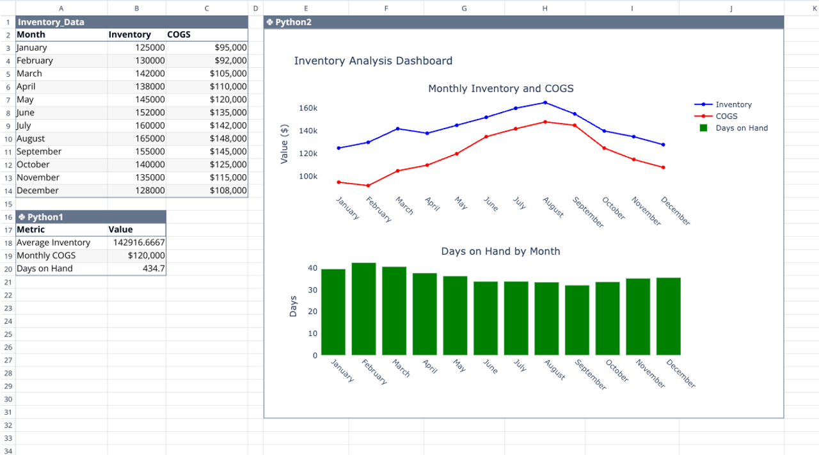Image resolution: width=819 pixels, height=455 pixels.
Task: Select the Days on Hand value 434.7
Action: (137, 268)
